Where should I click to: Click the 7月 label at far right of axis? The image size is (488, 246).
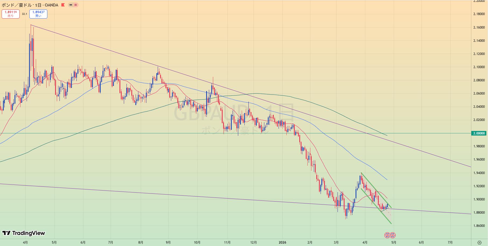[x=450, y=242]
